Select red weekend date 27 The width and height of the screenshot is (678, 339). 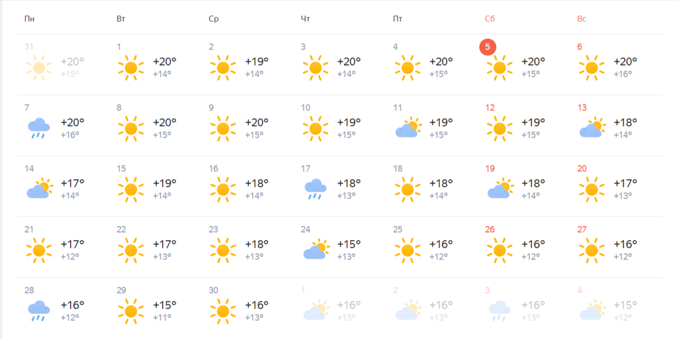(582, 229)
